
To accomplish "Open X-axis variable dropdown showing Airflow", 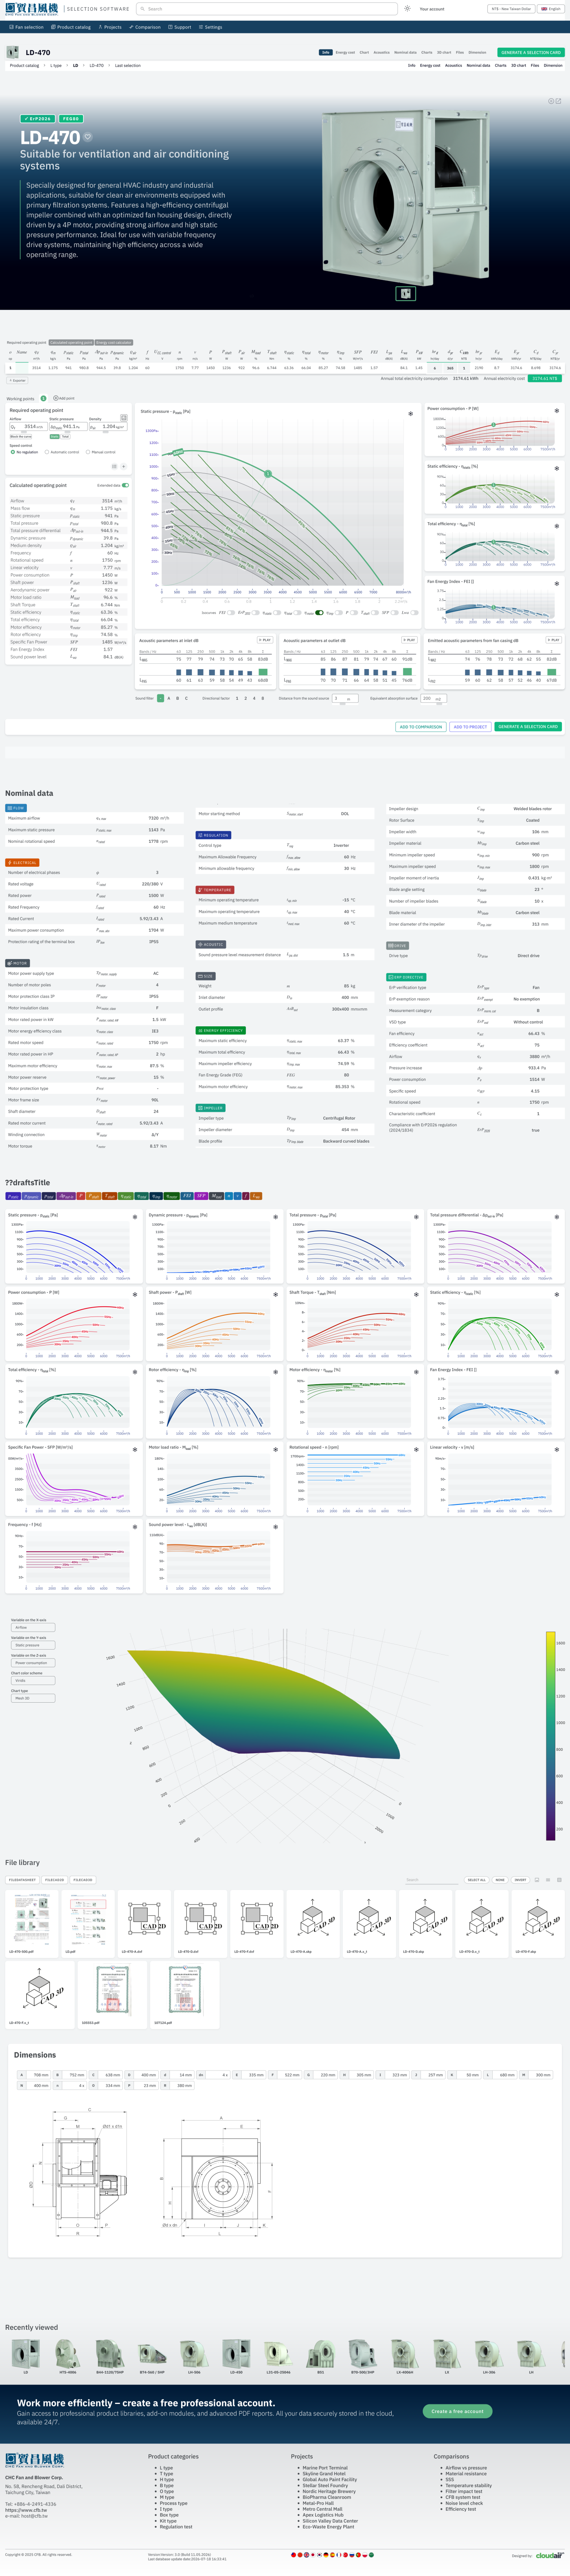I will [33, 1628].
